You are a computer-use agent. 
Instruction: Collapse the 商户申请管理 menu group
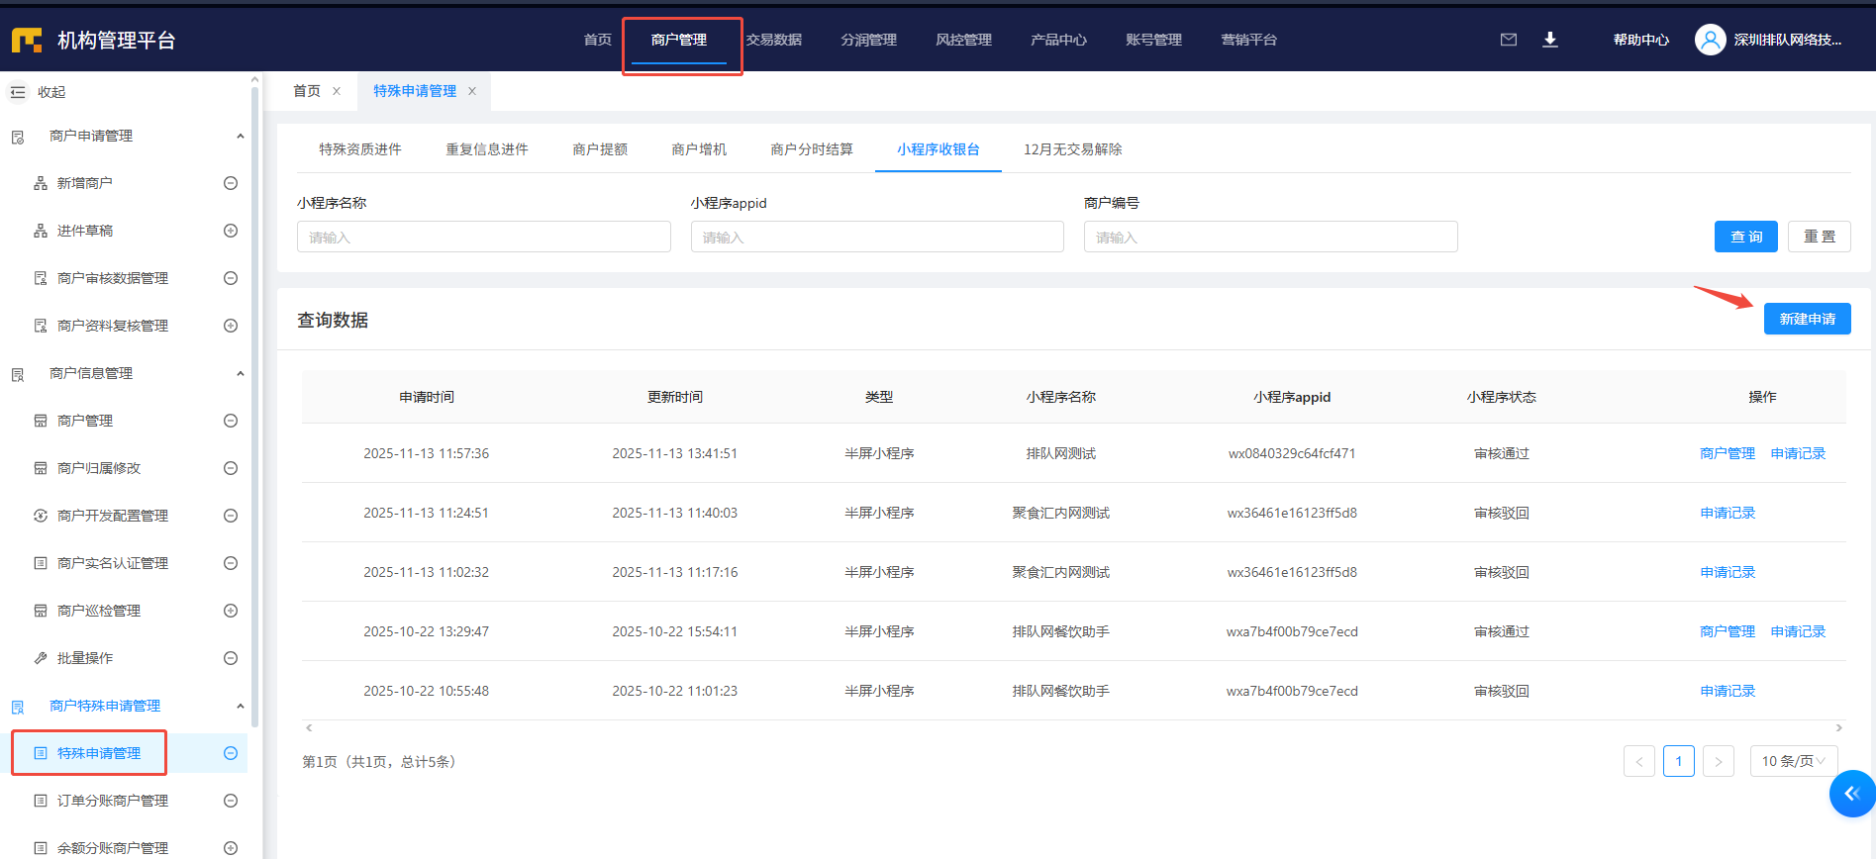(240, 136)
